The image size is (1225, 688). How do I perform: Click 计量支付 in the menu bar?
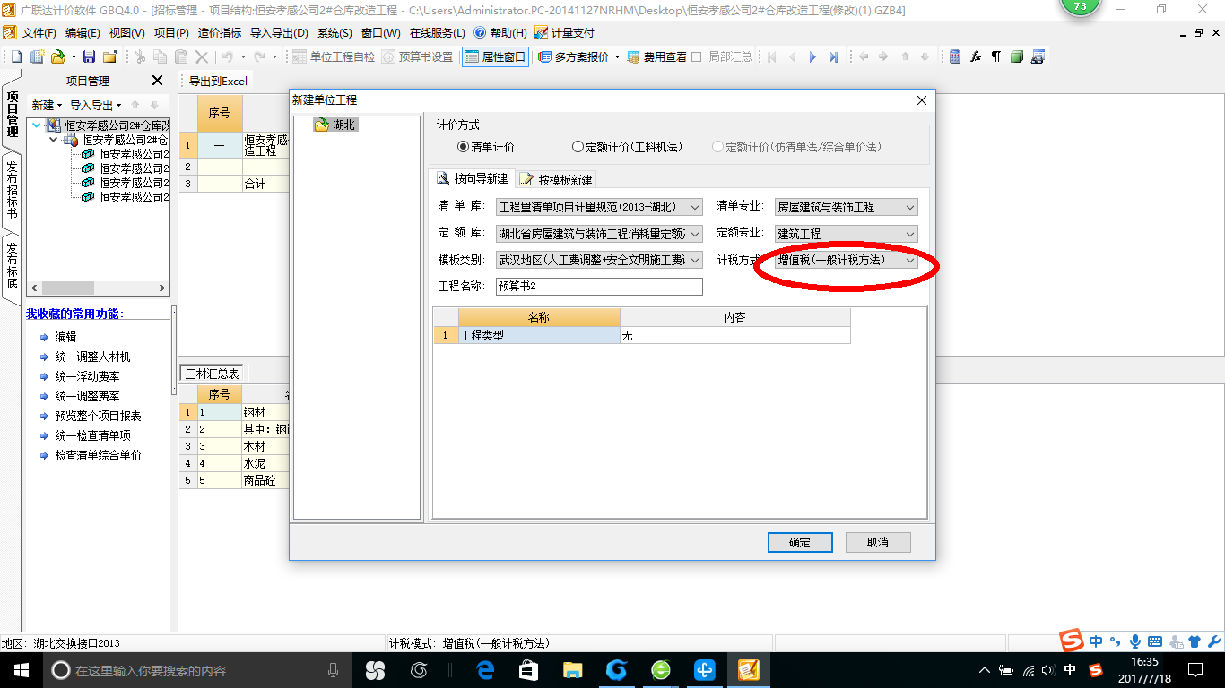(564, 33)
